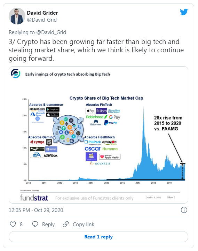Click the like count number 8
The width and height of the screenshot is (198, 251).
pos(21,225)
